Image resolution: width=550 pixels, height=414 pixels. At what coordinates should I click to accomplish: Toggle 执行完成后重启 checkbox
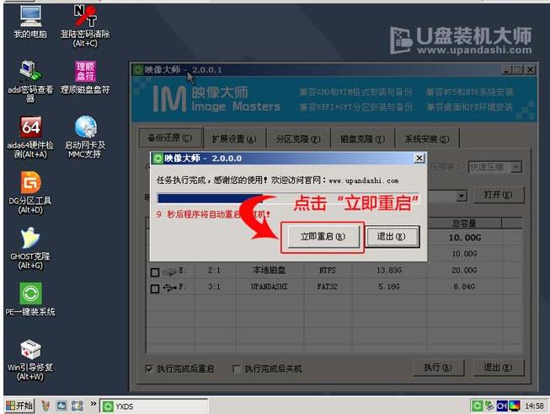150,368
